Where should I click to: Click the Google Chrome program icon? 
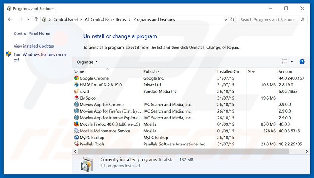point(76,78)
